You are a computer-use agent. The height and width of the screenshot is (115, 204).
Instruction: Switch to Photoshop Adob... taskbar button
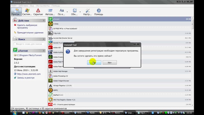(92, 113)
